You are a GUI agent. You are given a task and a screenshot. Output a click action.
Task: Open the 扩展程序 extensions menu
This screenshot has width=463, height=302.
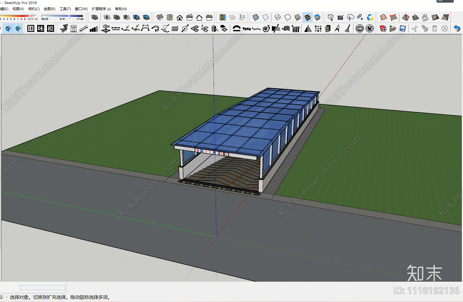[101, 9]
